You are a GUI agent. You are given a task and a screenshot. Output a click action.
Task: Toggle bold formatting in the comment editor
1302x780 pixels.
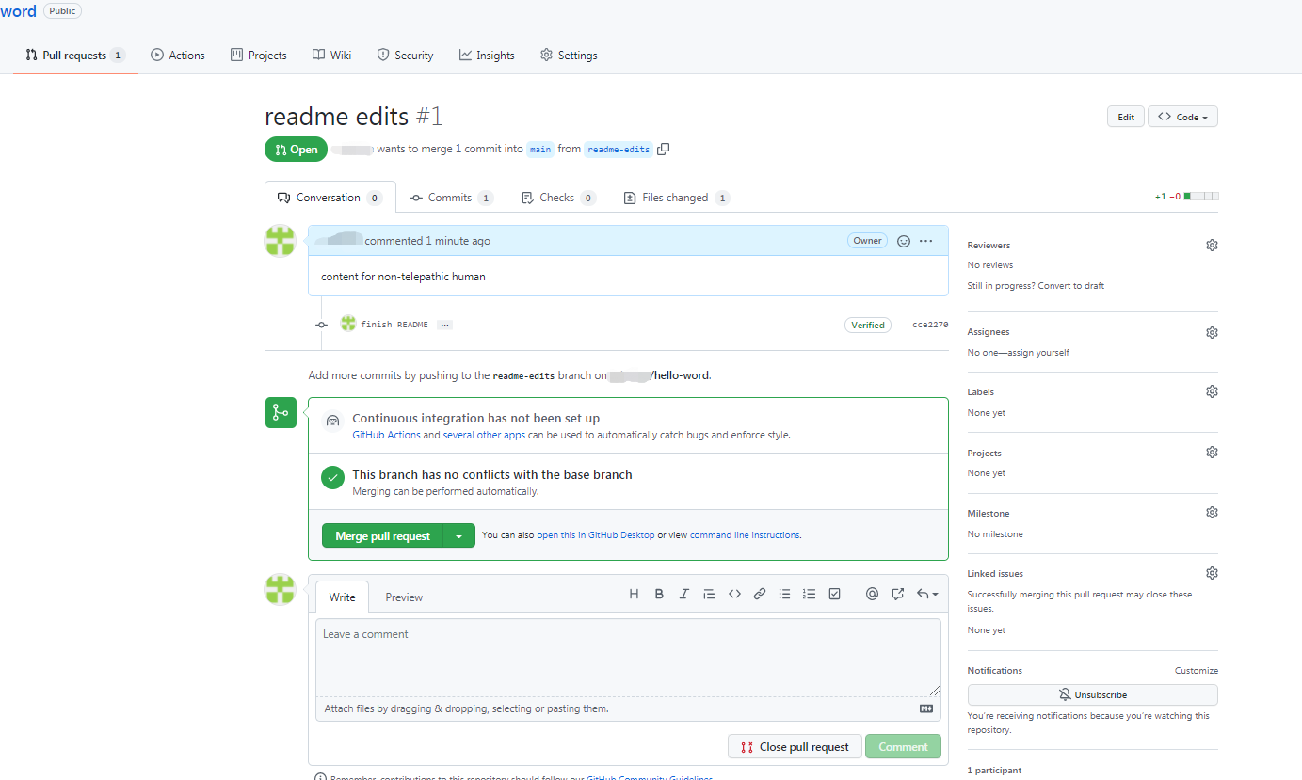(x=659, y=593)
